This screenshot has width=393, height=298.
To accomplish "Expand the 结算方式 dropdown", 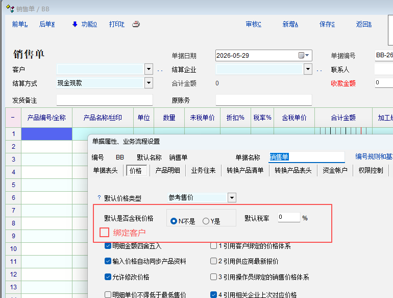I will (149, 83).
